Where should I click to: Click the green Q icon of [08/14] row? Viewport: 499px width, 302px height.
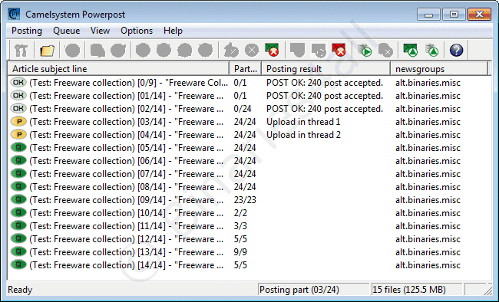pos(18,187)
